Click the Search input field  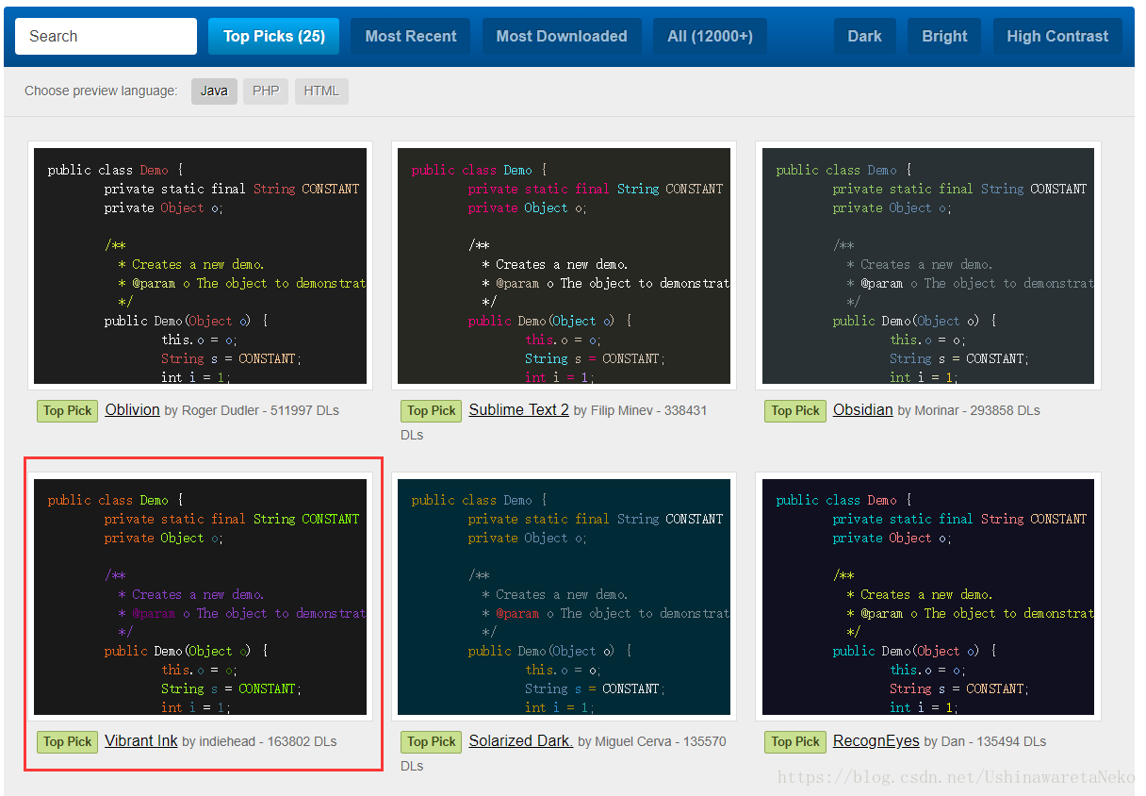(106, 36)
